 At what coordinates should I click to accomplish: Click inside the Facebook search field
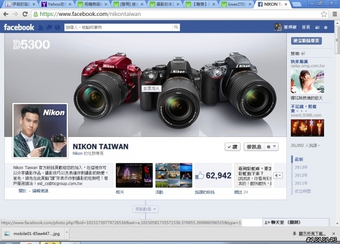[118, 27]
